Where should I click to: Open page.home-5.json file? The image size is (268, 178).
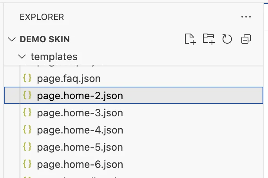click(80, 147)
